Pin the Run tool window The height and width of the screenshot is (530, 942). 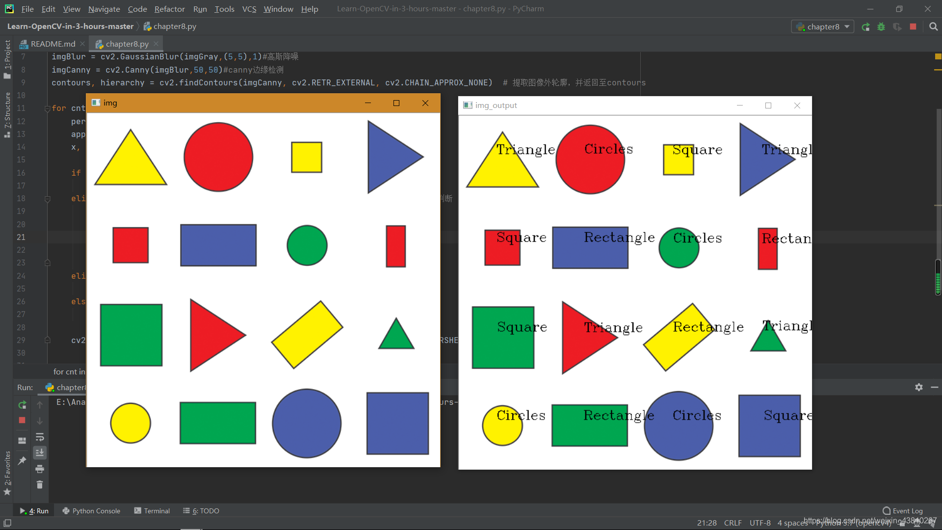[x=22, y=460]
